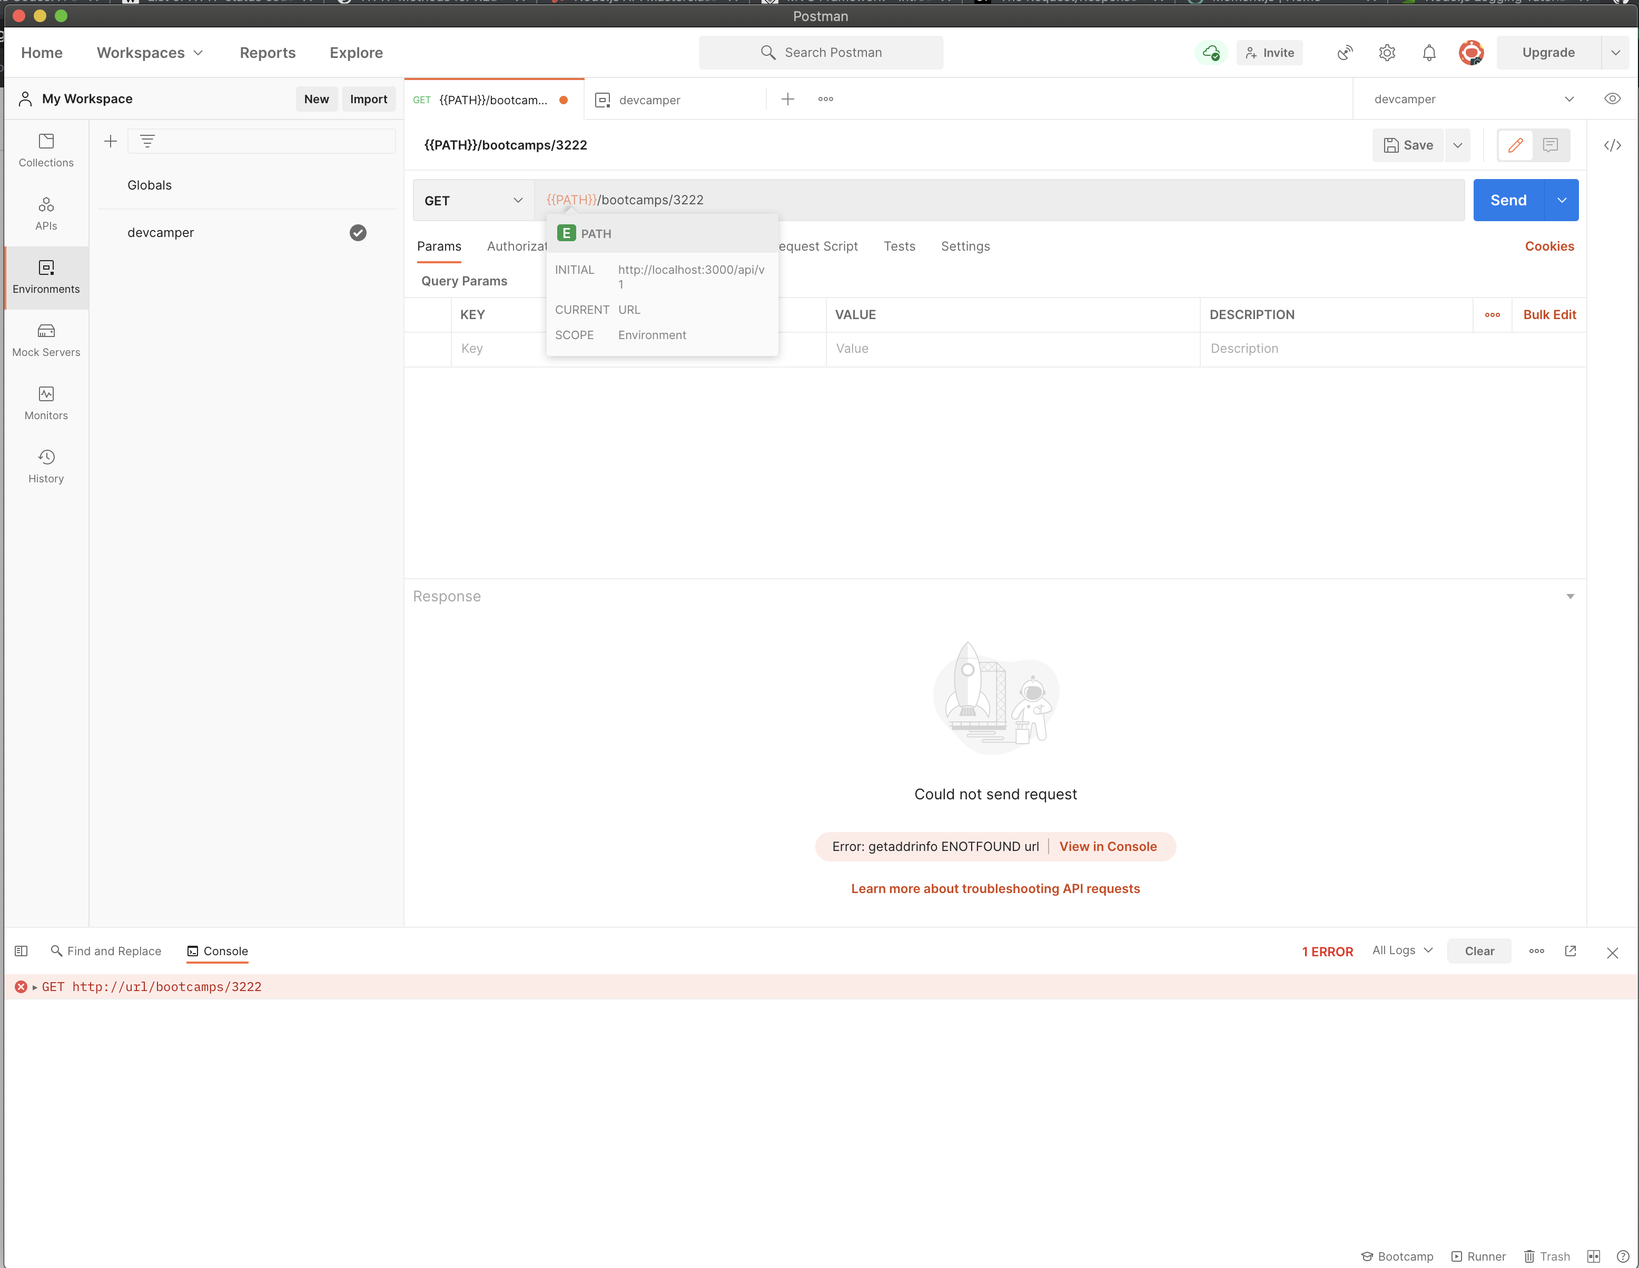Click Learn more about troubleshooting API requests
The image size is (1639, 1268).
(x=995, y=888)
